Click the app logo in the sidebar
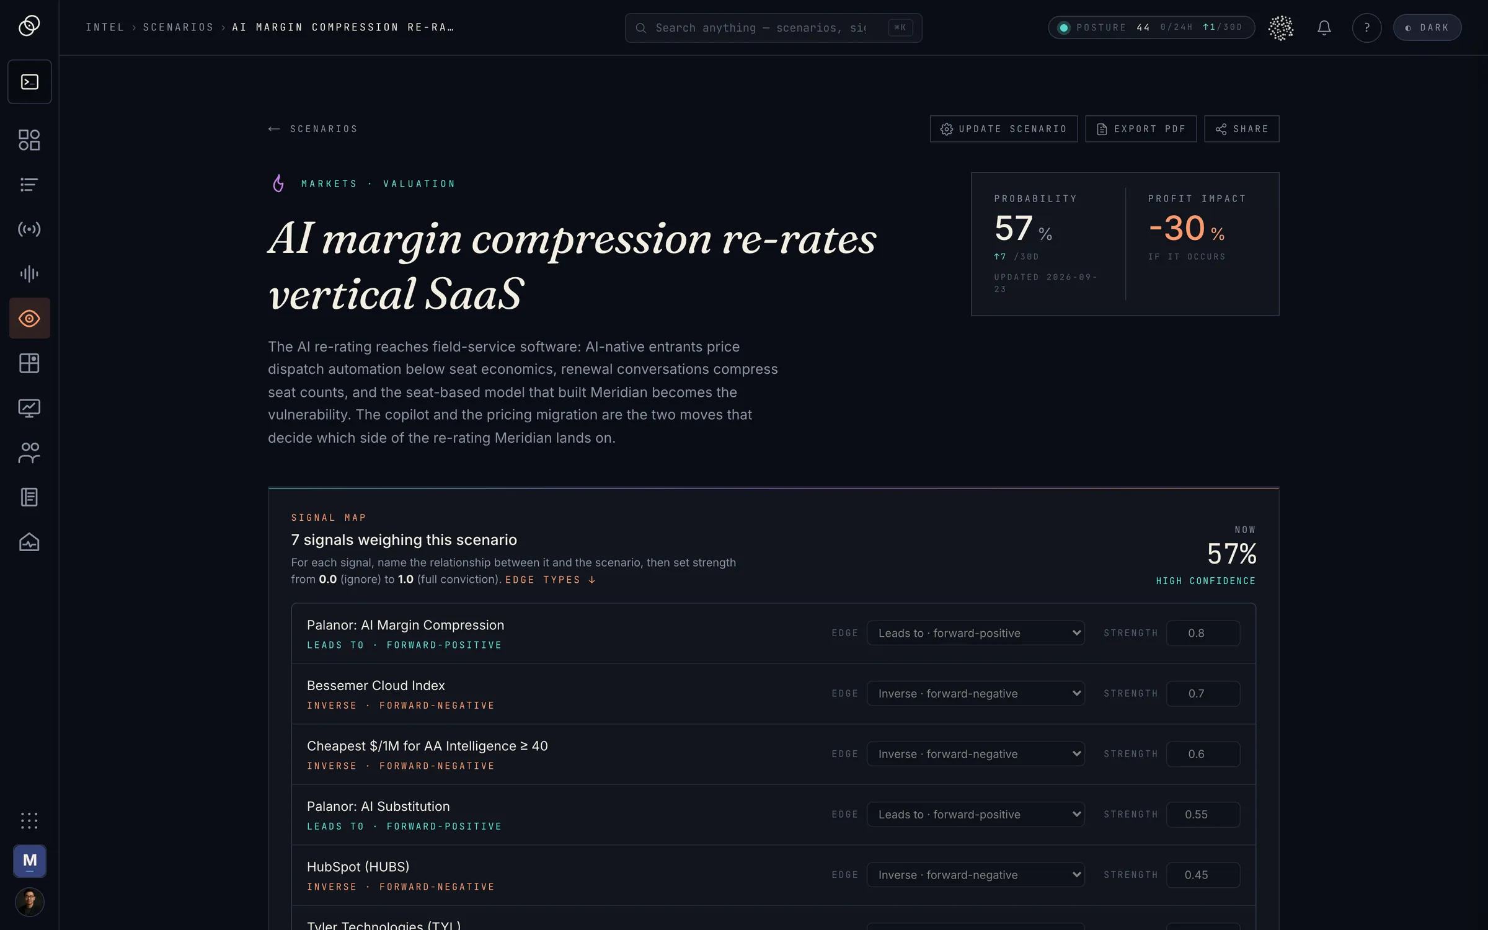 (x=29, y=26)
